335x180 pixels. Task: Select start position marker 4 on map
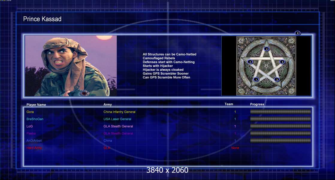(267, 49)
